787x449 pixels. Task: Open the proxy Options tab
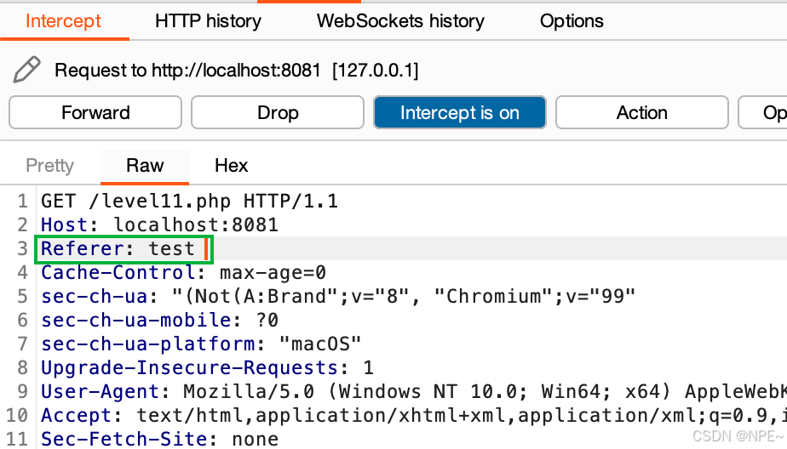[572, 21]
